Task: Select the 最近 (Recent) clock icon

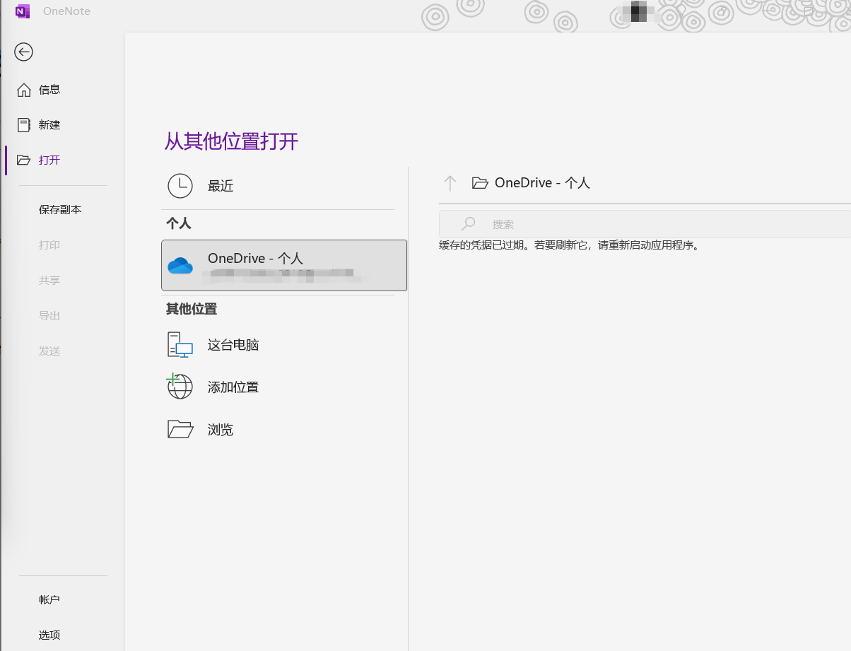Action: coord(180,186)
